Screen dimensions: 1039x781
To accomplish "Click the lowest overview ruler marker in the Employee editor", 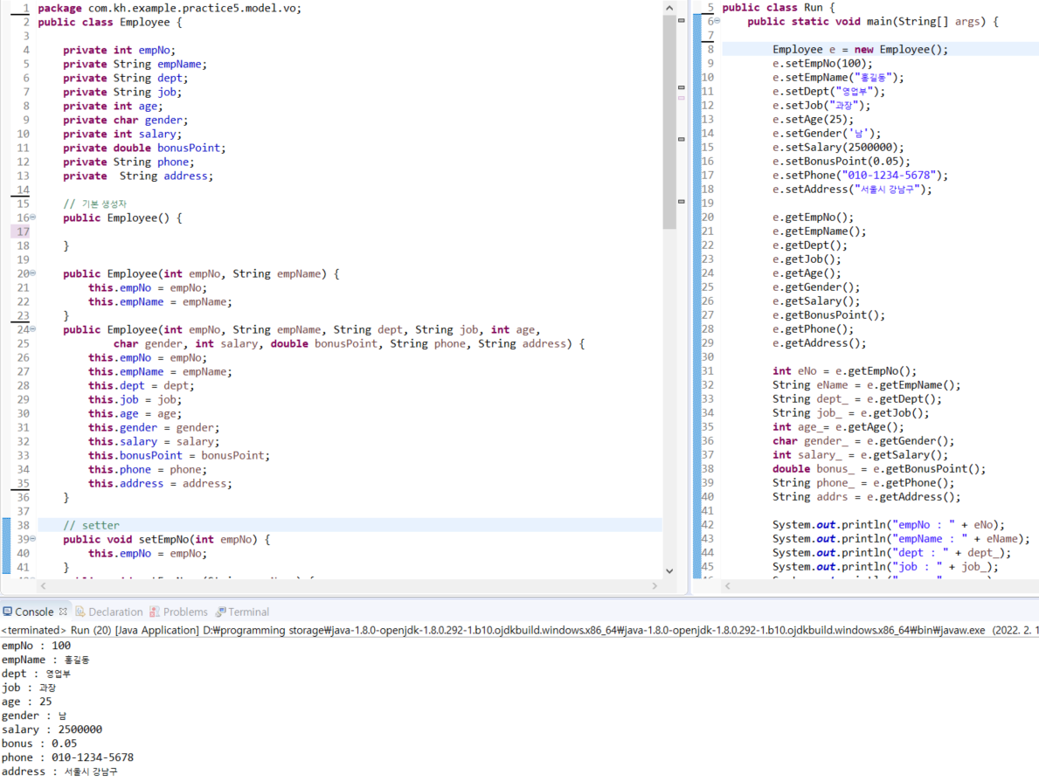I will click(x=682, y=202).
